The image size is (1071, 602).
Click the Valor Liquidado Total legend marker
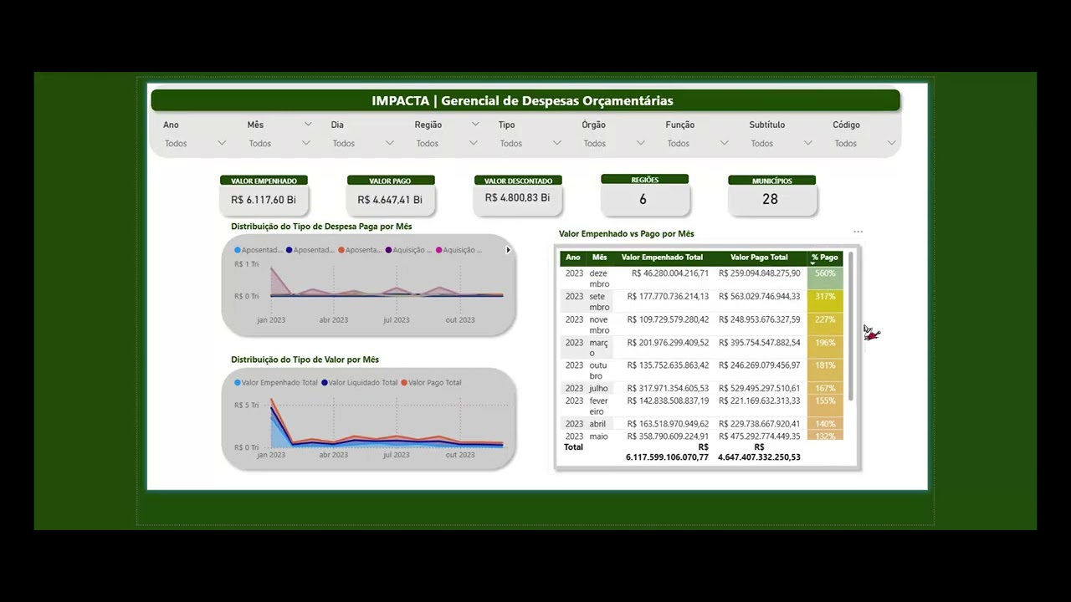(x=325, y=383)
